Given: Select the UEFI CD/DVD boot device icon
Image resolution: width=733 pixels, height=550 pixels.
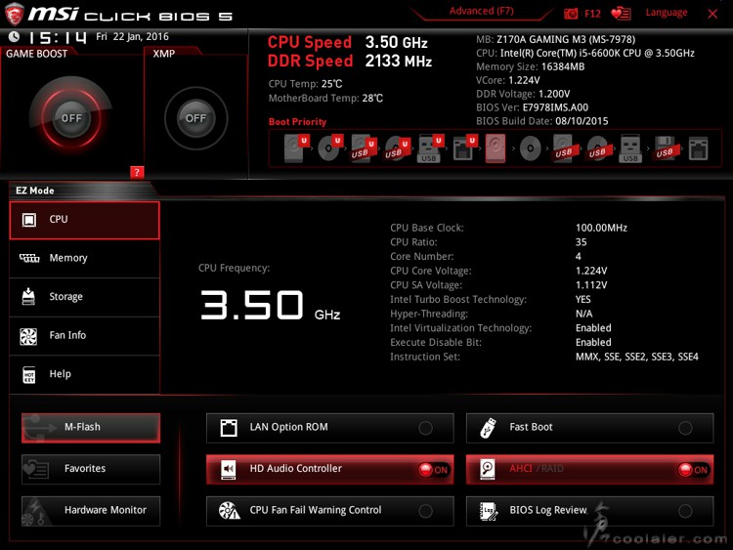Looking at the screenshot, I should [x=330, y=148].
